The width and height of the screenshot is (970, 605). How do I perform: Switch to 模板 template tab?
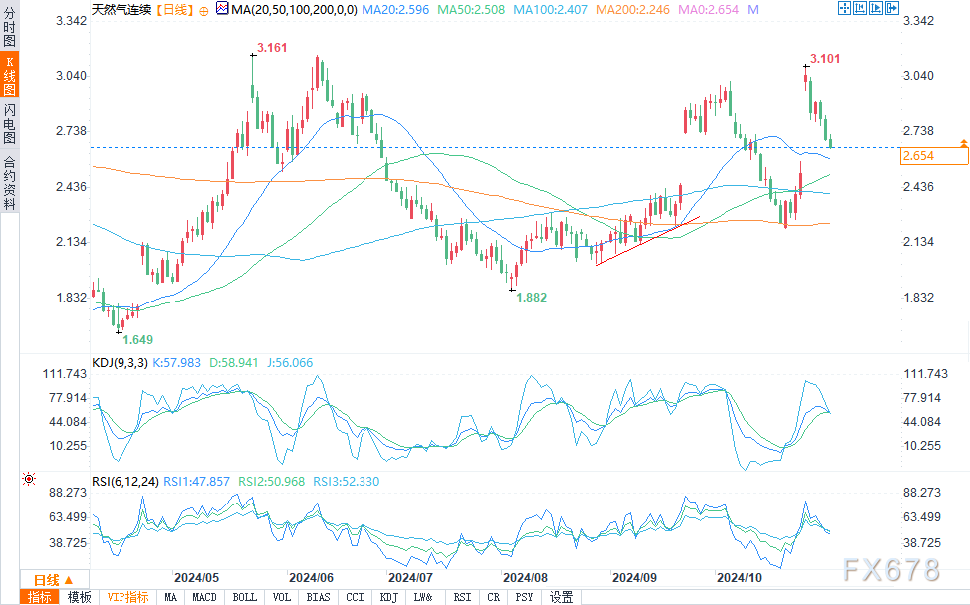[x=80, y=597]
